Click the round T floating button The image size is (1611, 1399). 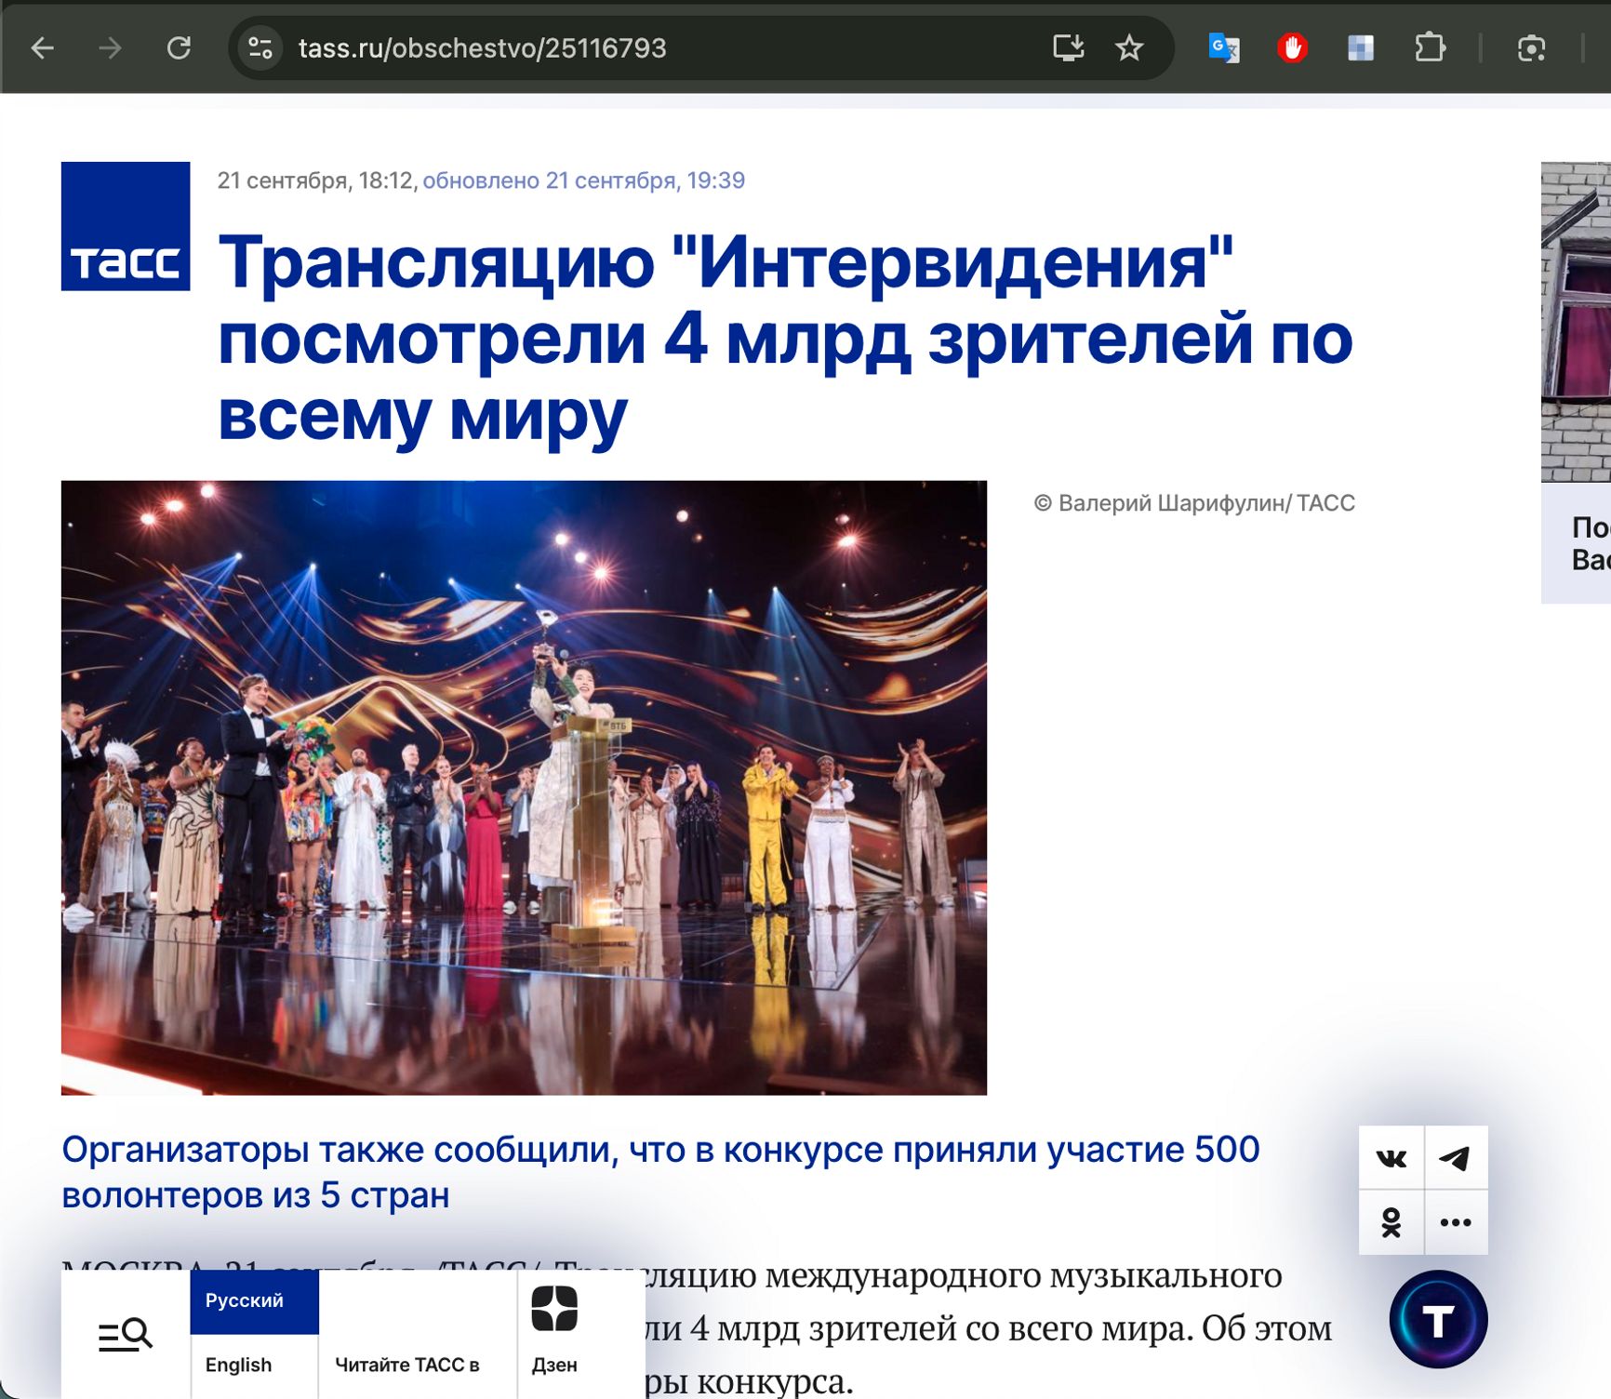pyautogui.click(x=1438, y=1319)
